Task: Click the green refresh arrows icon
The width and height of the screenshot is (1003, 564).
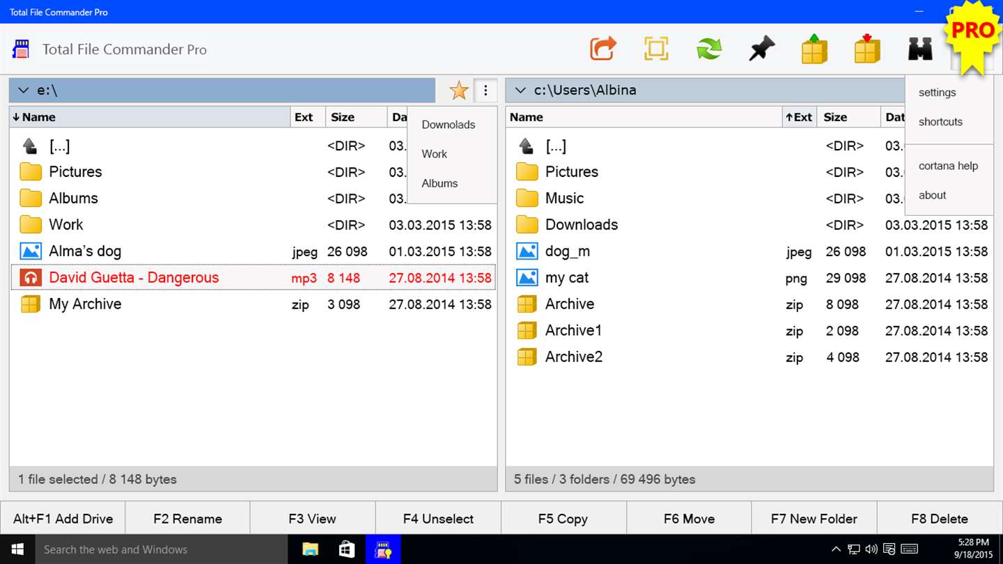Action: (709, 49)
